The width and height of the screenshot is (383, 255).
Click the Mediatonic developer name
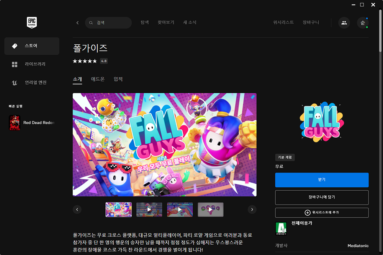(x=358, y=246)
